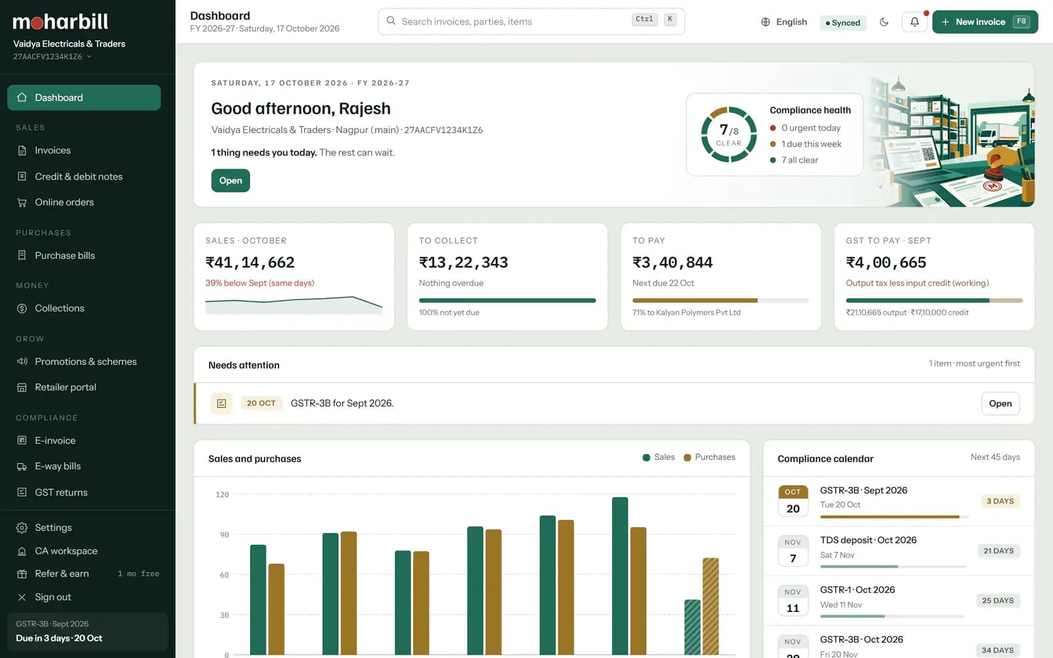Select GSTR-3B Sept 2026 calendar entry
The height and width of the screenshot is (658, 1053).
(899, 501)
